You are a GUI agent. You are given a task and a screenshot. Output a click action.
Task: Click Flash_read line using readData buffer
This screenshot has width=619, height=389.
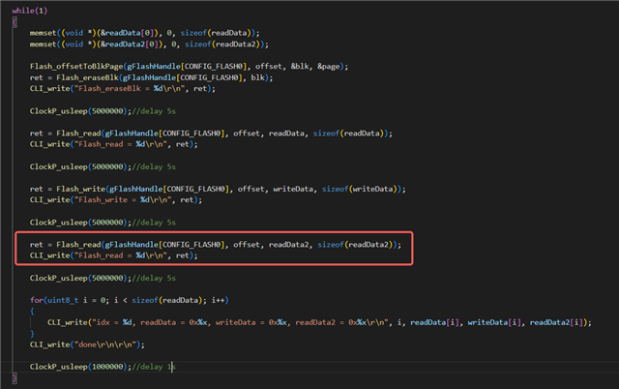pos(211,134)
